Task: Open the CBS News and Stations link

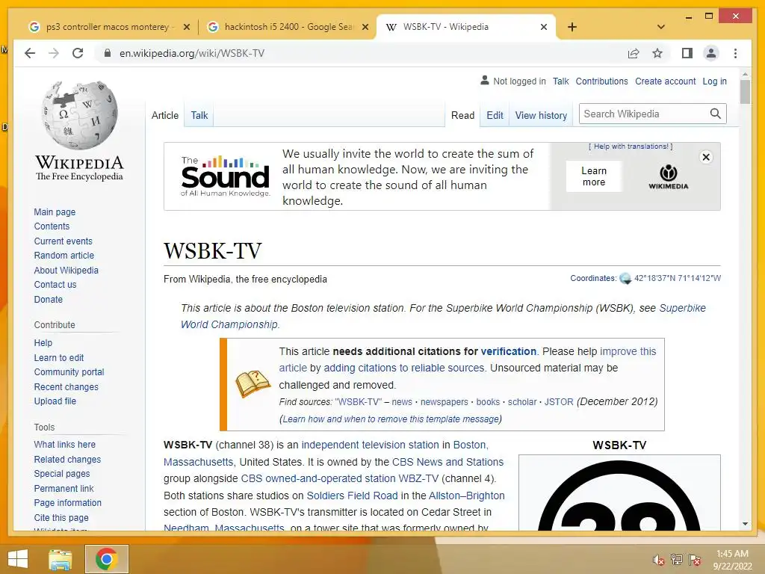Action: (x=448, y=462)
